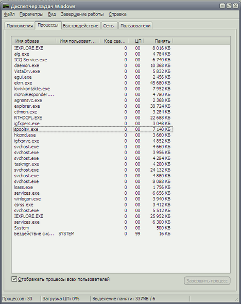
Task: Switch to the Пользователи tab
Action: point(135,26)
